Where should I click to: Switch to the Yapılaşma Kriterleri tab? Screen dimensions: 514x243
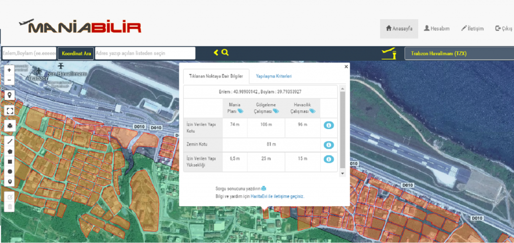point(274,76)
